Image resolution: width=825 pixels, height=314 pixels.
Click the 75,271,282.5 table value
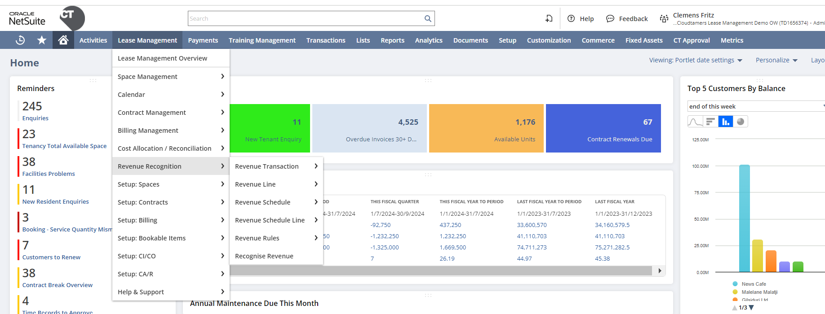click(x=612, y=248)
